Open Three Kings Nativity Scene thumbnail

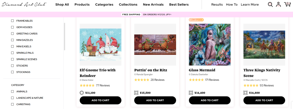[264, 45]
